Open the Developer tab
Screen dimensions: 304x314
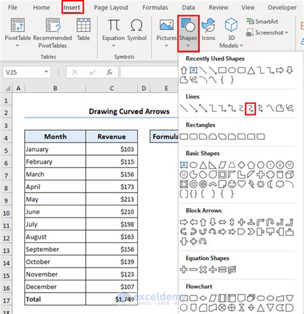[282, 8]
